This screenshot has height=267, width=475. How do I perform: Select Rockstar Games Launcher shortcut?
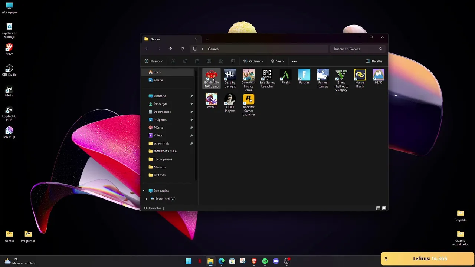[x=249, y=105]
